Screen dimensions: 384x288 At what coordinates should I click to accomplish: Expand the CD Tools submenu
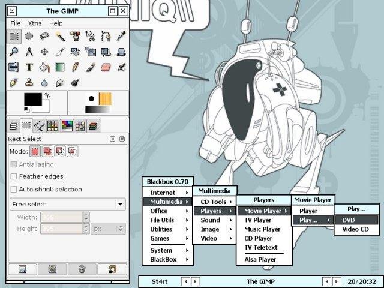point(215,202)
